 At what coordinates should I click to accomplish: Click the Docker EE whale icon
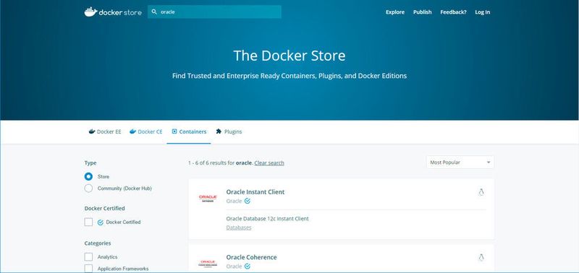click(92, 131)
